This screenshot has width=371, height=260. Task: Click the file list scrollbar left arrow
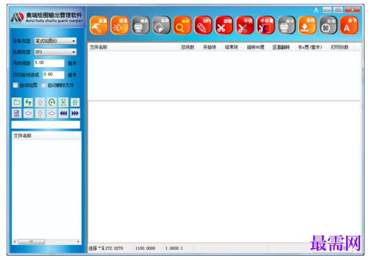15,242
